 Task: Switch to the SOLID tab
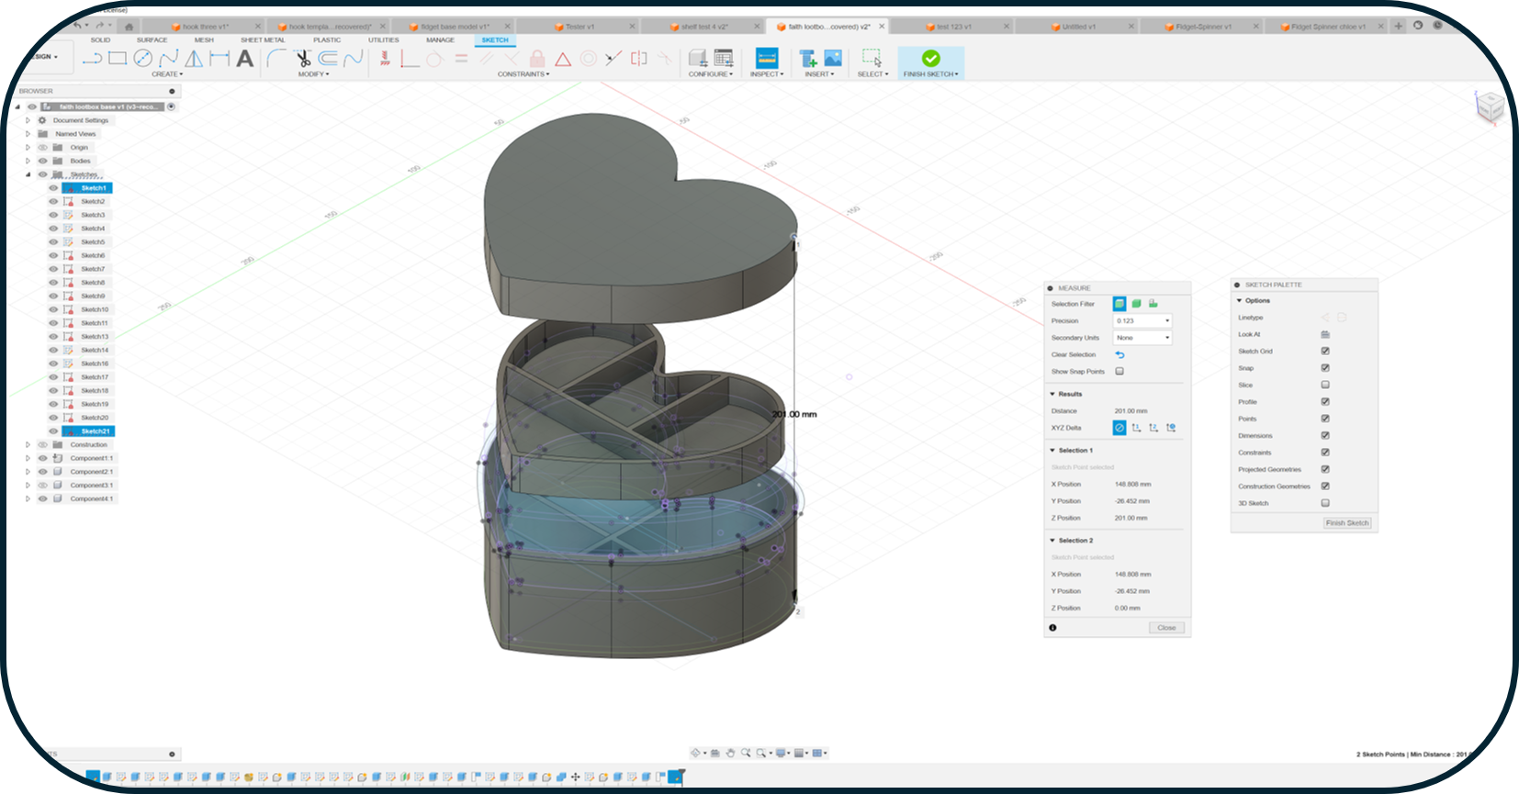pyautogui.click(x=100, y=40)
